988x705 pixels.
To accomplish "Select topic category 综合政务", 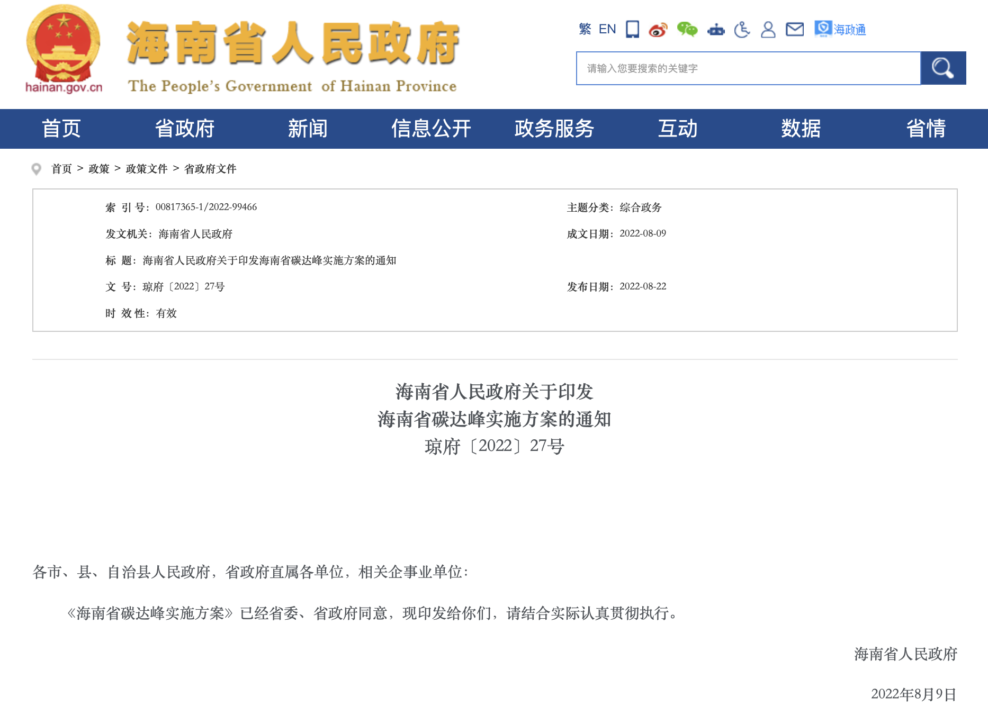I will point(641,207).
